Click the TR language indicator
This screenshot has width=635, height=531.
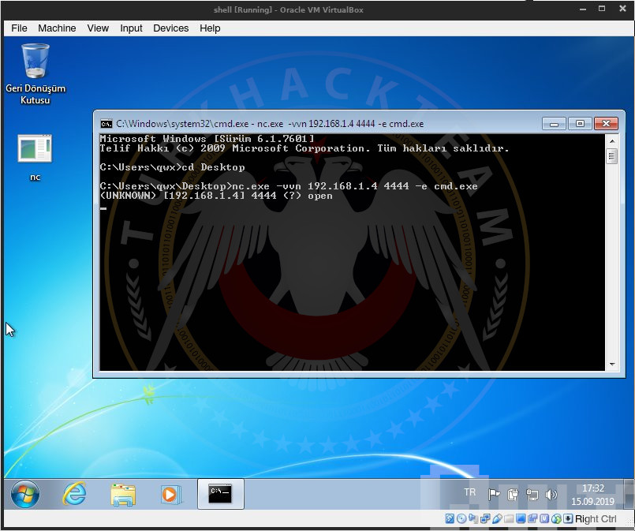click(470, 492)
